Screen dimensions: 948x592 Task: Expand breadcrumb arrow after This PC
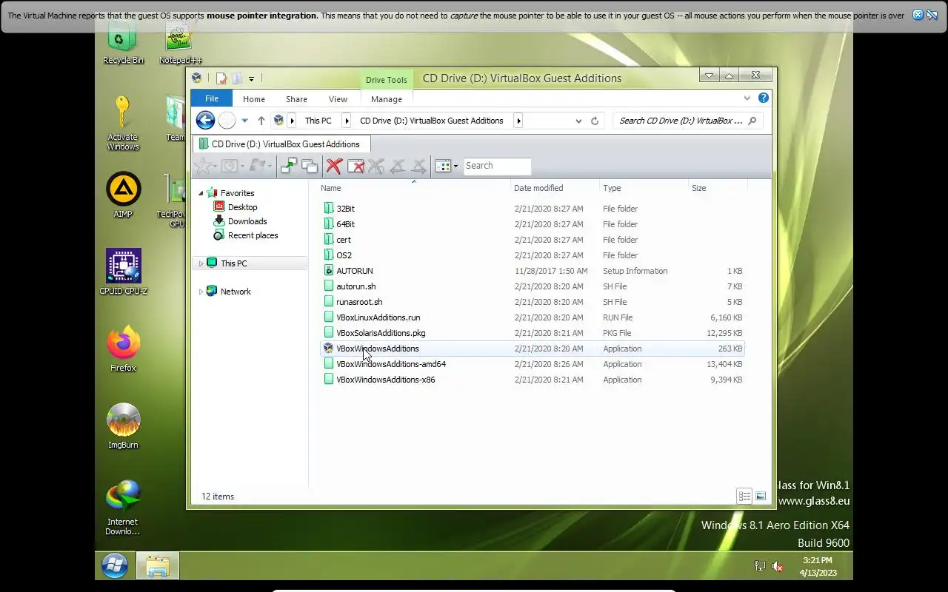(347, 121)
